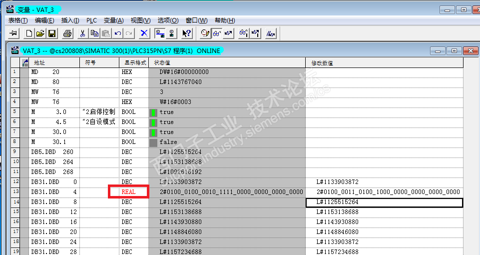Select address cell MD 80
The width and height of the screenshot is (480, 255).
coord(54,82)
